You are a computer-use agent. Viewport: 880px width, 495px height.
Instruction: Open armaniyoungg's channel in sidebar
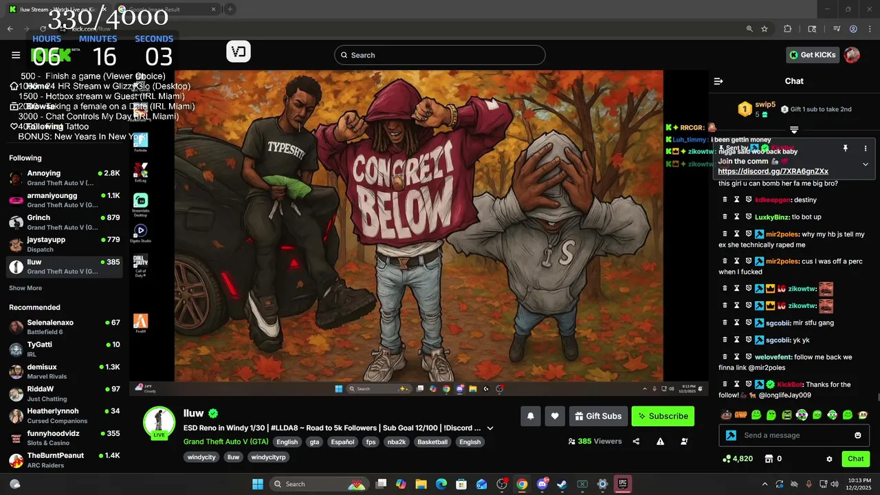click(65, 200)
